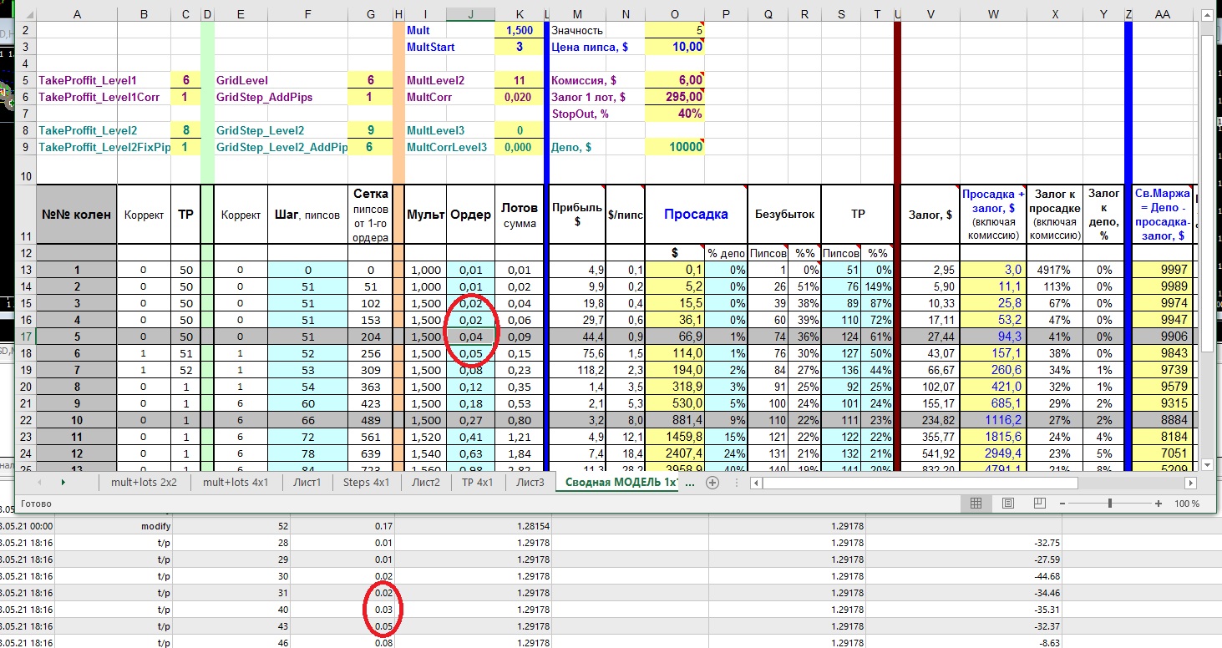Select MultStart value cell 3
1222x648 pixels.
(520, 47)
